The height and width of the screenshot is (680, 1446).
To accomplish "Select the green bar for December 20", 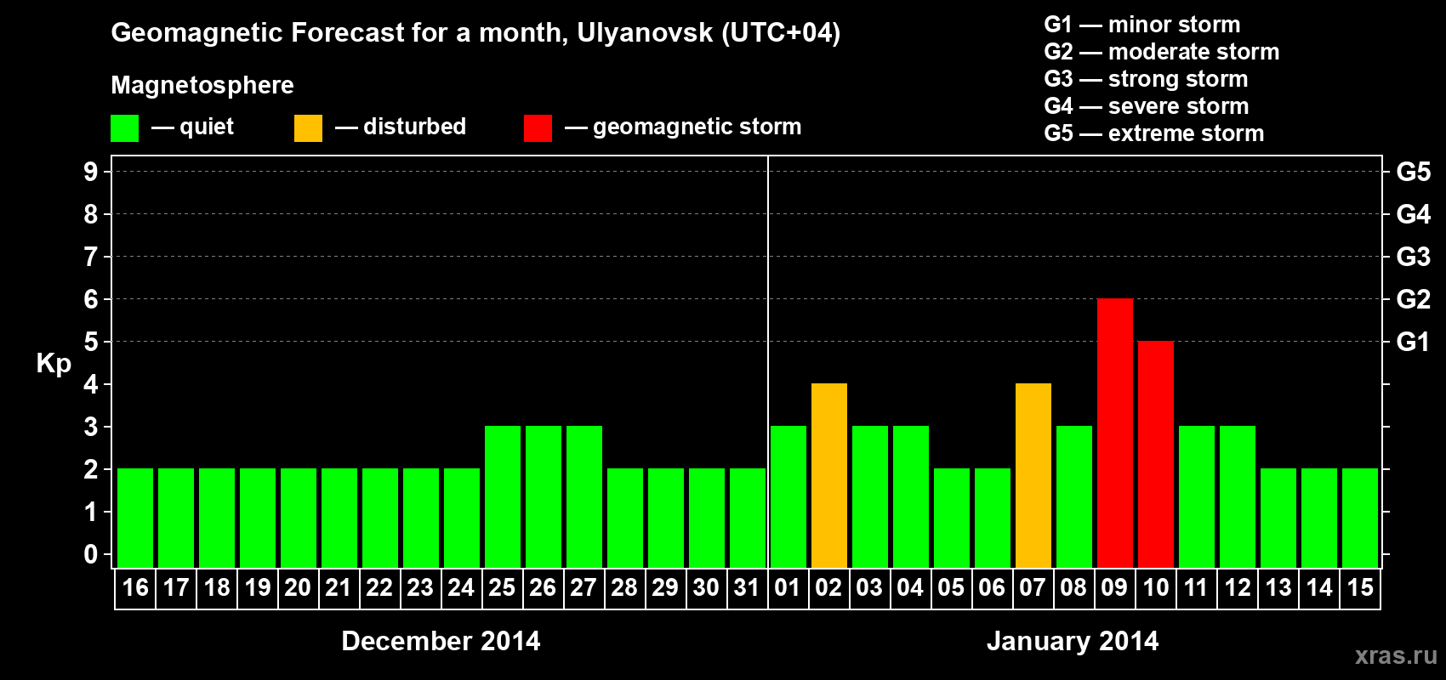I will [x=299, y=518].
